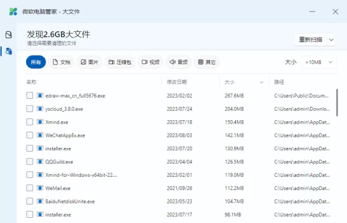Image resolution: width=347 pixels, height=223 pixels.
Task: Click the exe icon beside BaiduNetdiskUnite.exe
Action: tap(40, 202)
